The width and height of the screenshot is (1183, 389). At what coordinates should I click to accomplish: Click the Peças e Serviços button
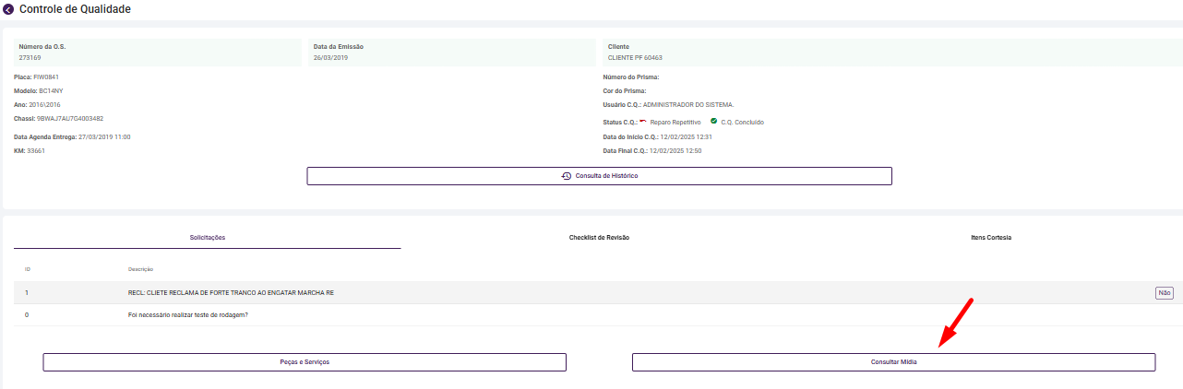pyautogui.click(x=305, y=362)
